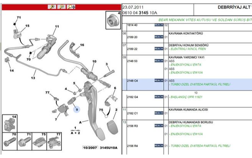Open REACH badge for part 1614 40
Viewport: 252px width, 158px height.
click(159, 25)
